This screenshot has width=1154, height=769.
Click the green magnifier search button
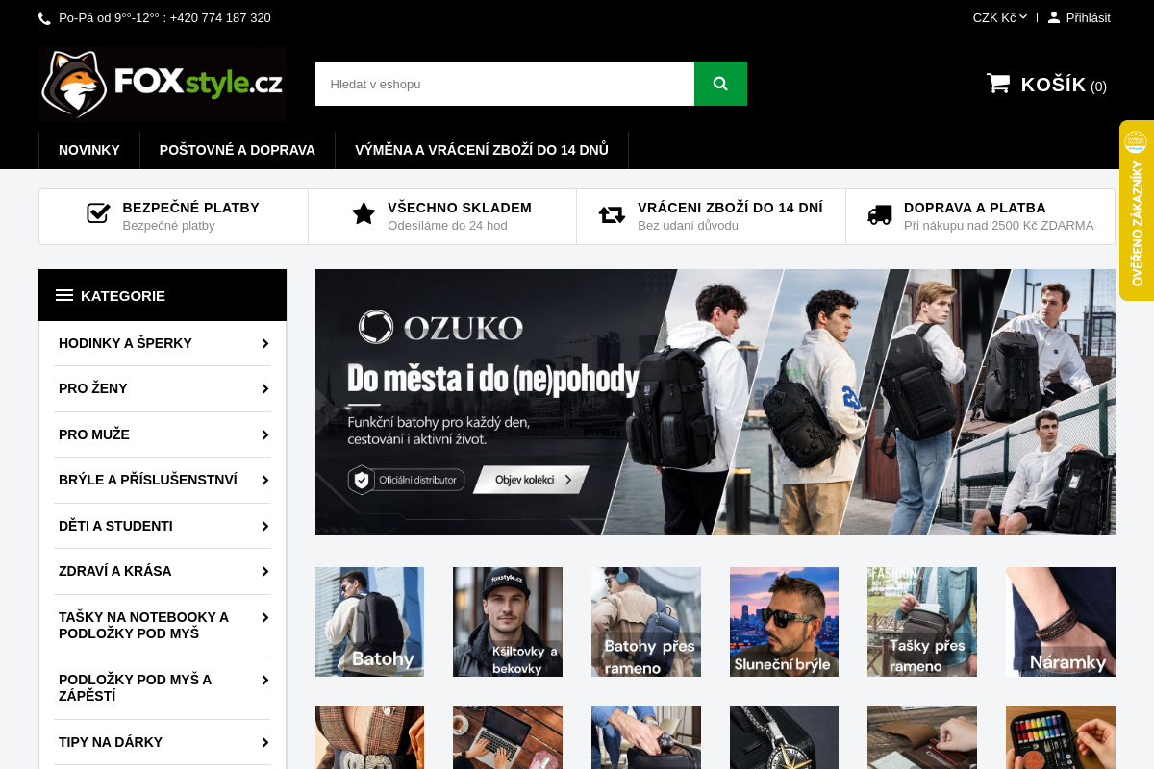pos(720,84)
